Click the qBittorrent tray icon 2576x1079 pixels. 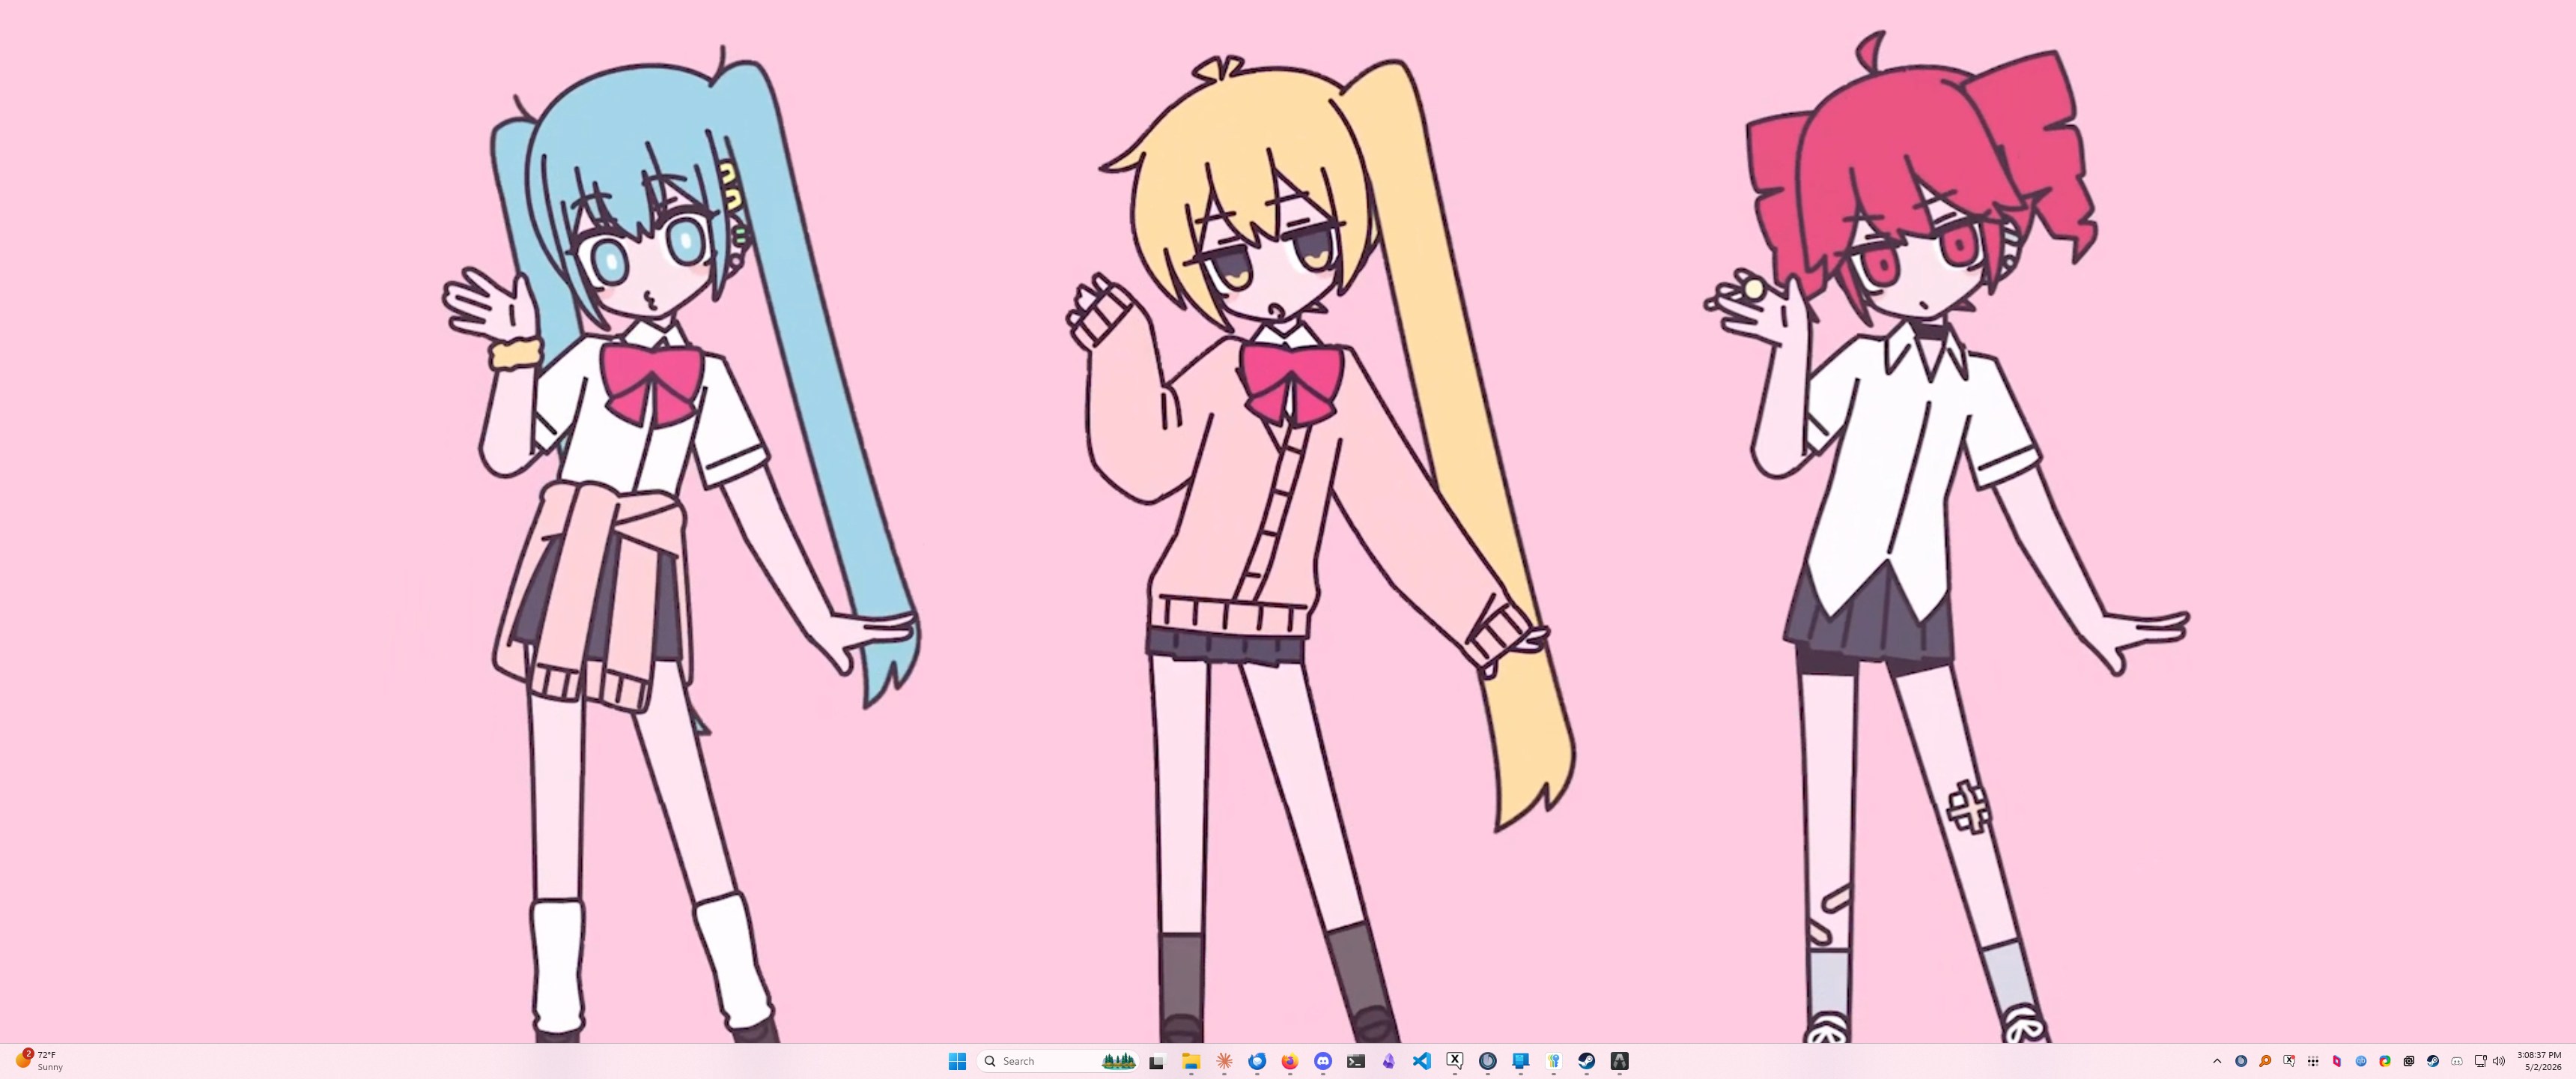tap(2361, 1061)
